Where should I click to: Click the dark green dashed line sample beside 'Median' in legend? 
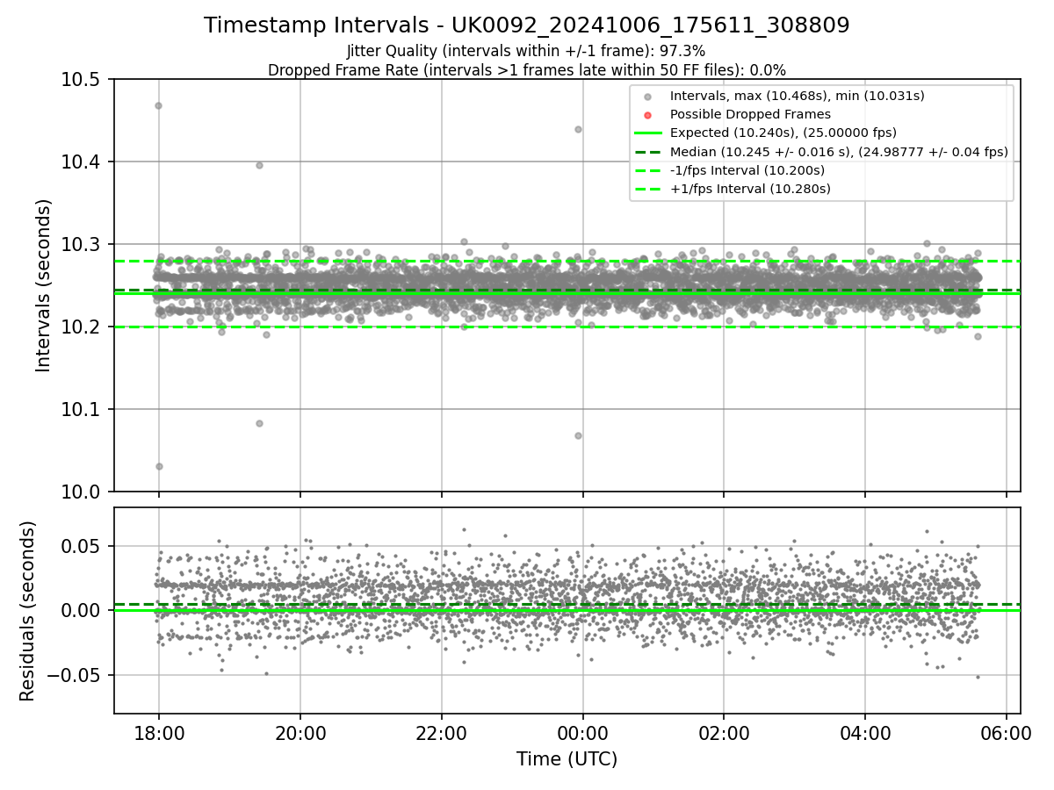pyautogui.click(x=647, y=152)
